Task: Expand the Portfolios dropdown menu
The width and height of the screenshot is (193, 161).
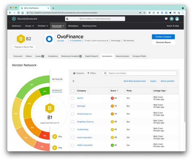Action: pyautogui.click(x=43, y=26)
